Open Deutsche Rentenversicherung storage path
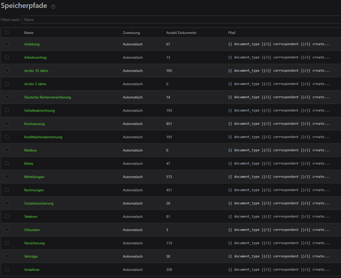The height and width of the screenshot is (278, 341). [48, 97]
